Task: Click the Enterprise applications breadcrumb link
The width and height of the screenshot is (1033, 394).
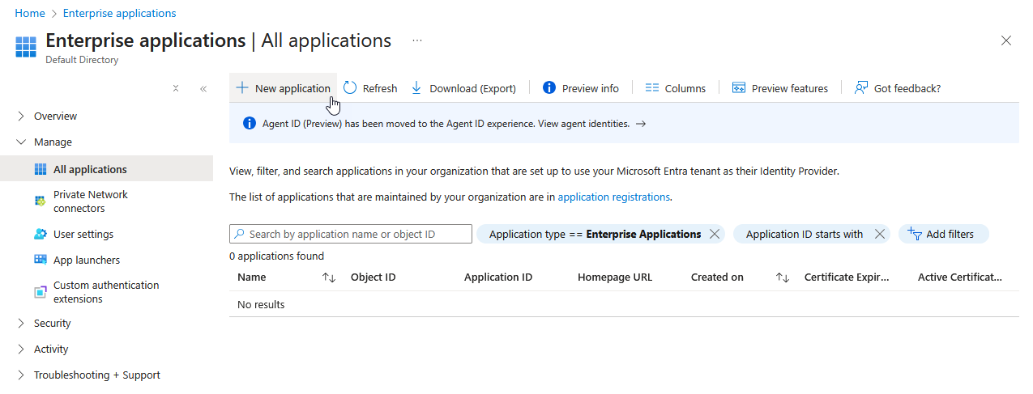Action: click(119, 13)
